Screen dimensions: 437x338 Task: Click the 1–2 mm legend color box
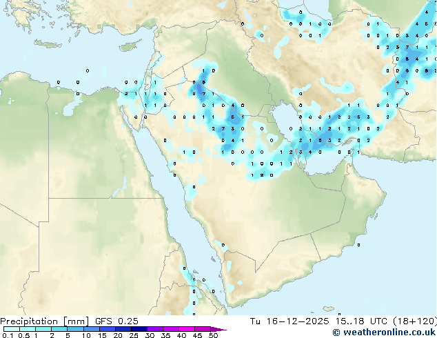point(43,329)
